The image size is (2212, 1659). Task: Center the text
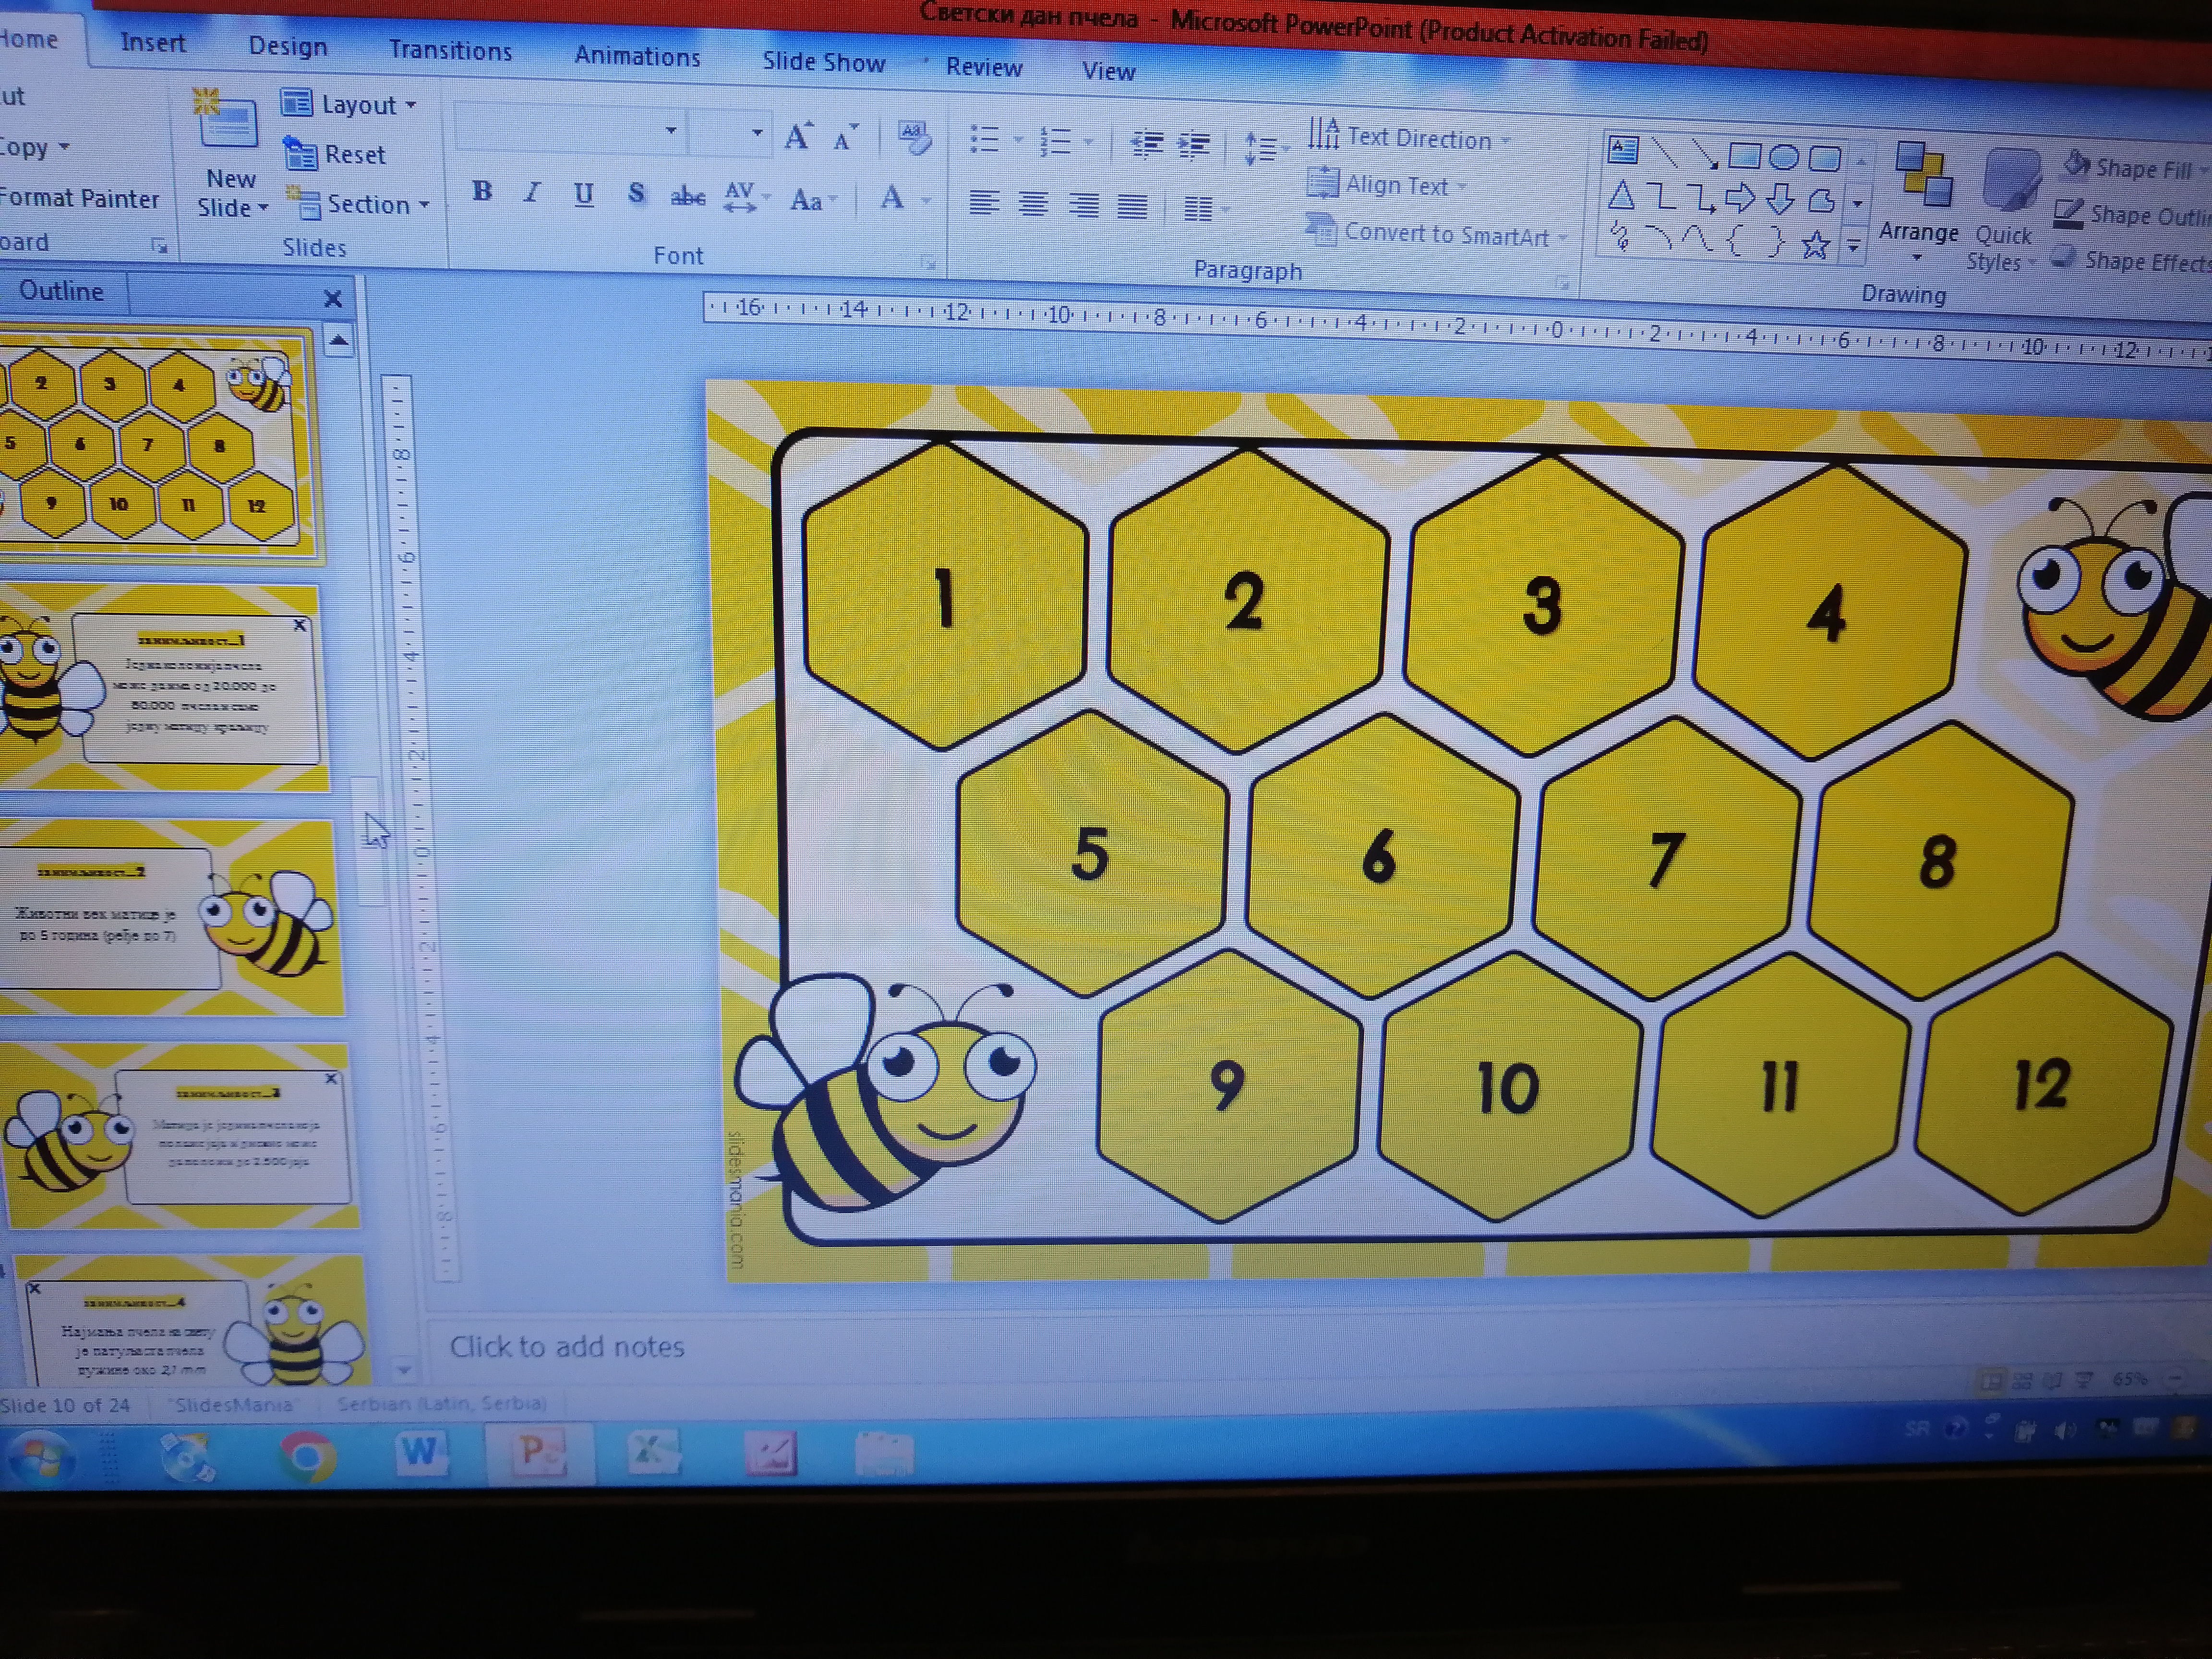[1033, 205]
